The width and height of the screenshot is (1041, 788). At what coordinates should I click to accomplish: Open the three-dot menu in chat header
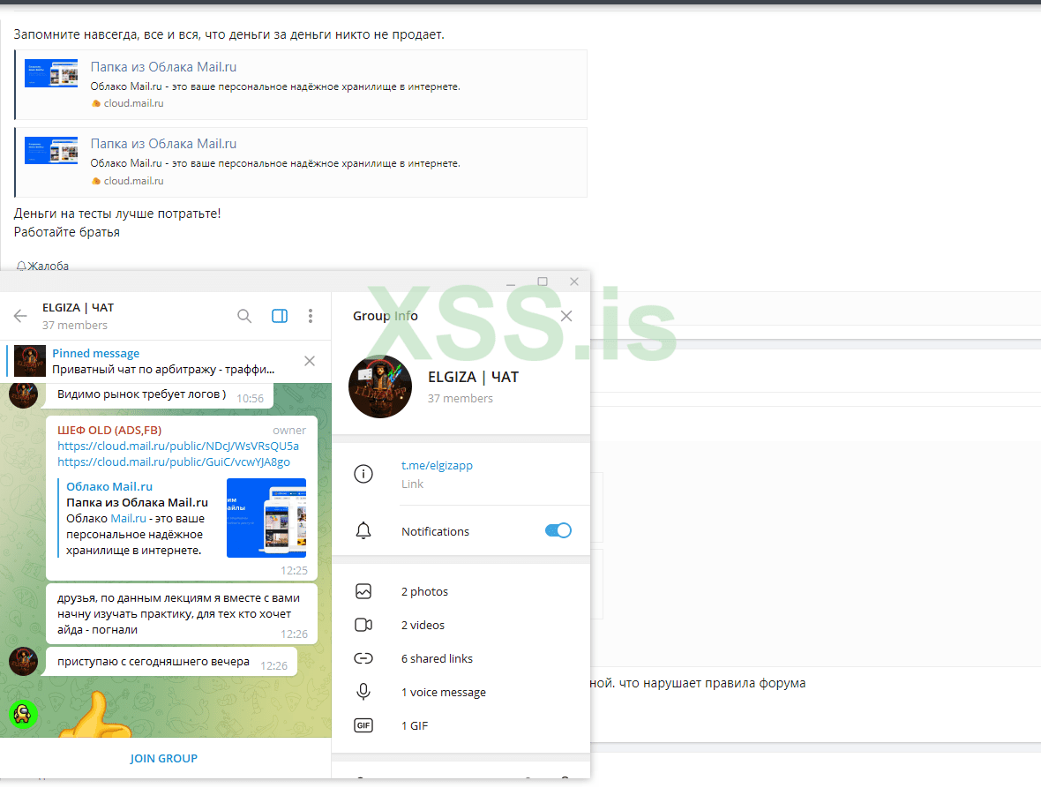click(x=310, y=316)
